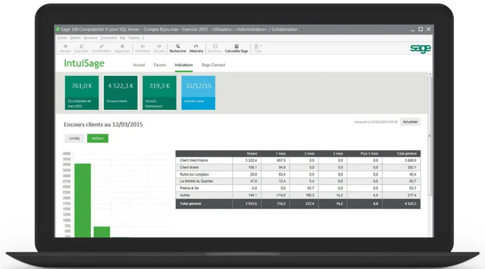The image size is (485, 269).
Task: Click the 3 222,4 cell value
Action: 251,161
